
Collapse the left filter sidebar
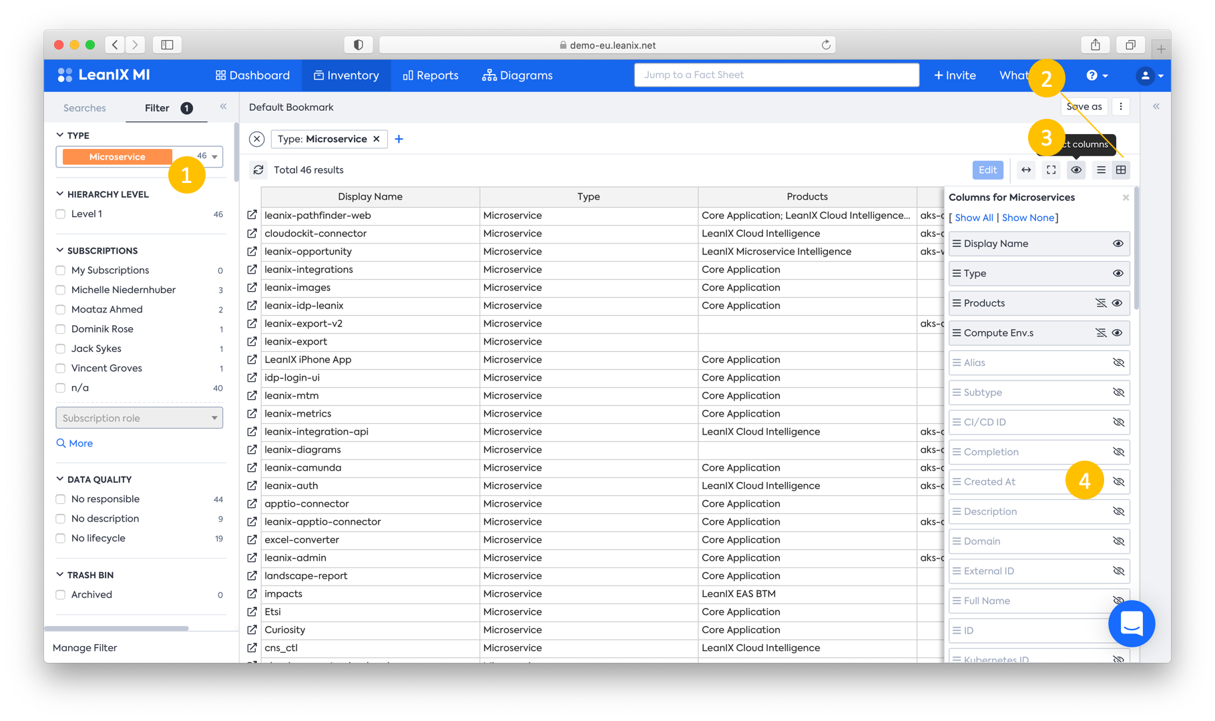tap(224, 107)
